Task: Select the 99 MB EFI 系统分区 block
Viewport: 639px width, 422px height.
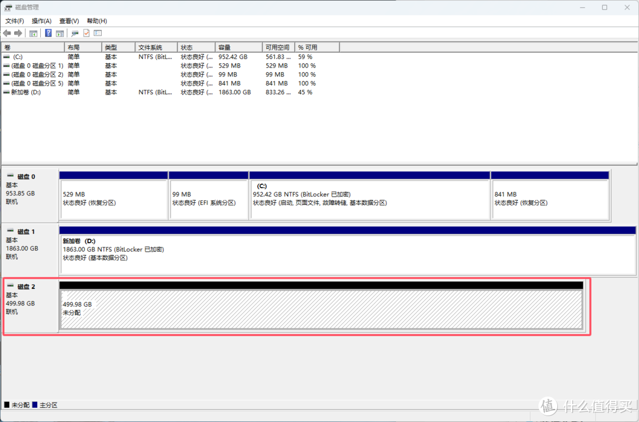Action: (x=208, y=199)
